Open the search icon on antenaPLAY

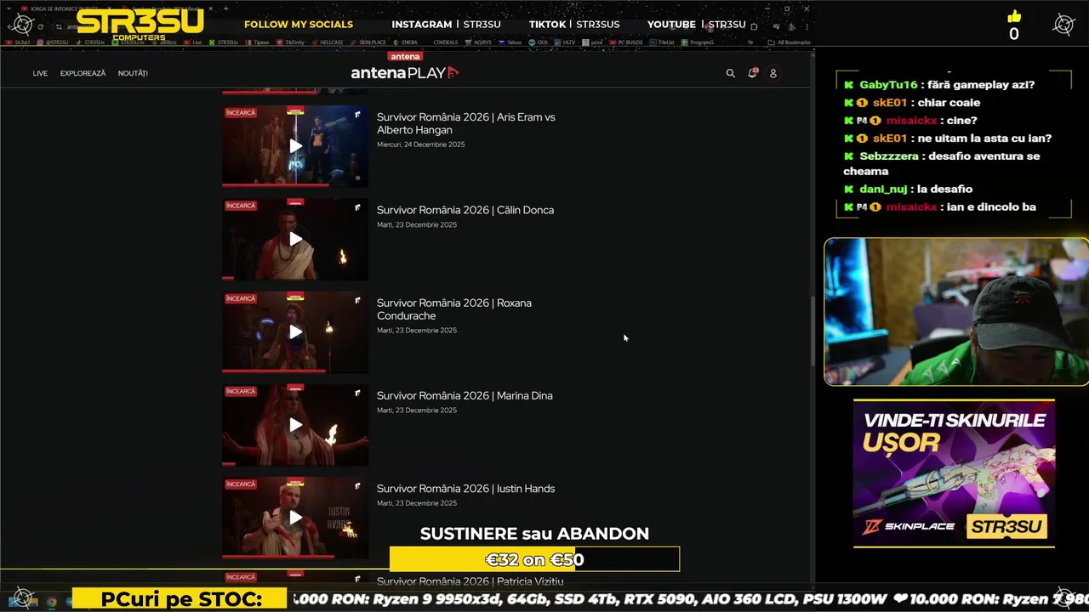click(x=730, y=73)
